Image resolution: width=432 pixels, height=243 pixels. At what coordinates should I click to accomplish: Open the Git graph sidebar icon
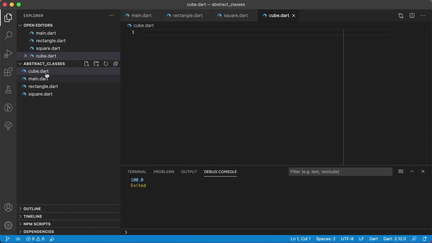8,108
